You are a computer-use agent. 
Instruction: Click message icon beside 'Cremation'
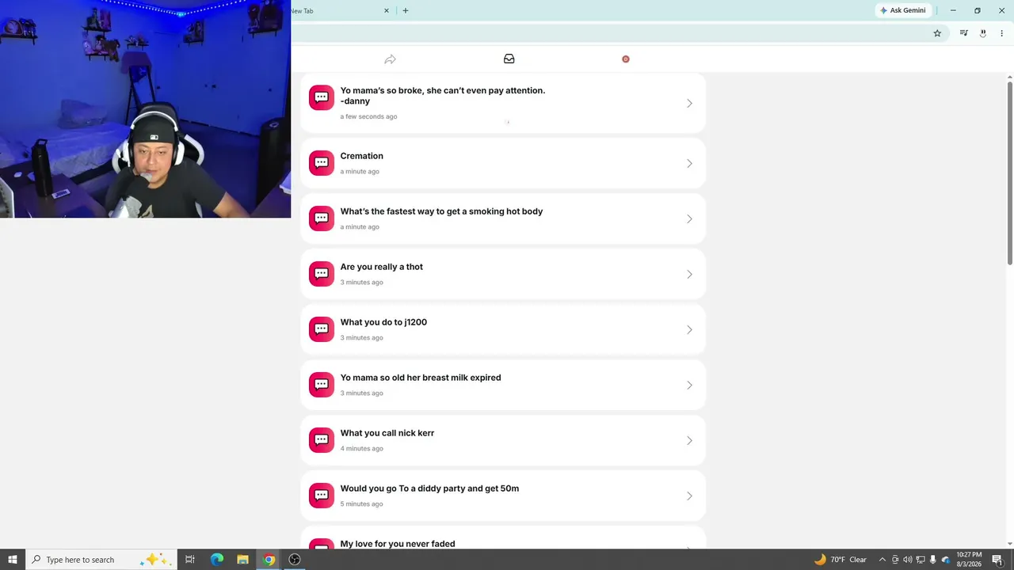coord(322,163)
